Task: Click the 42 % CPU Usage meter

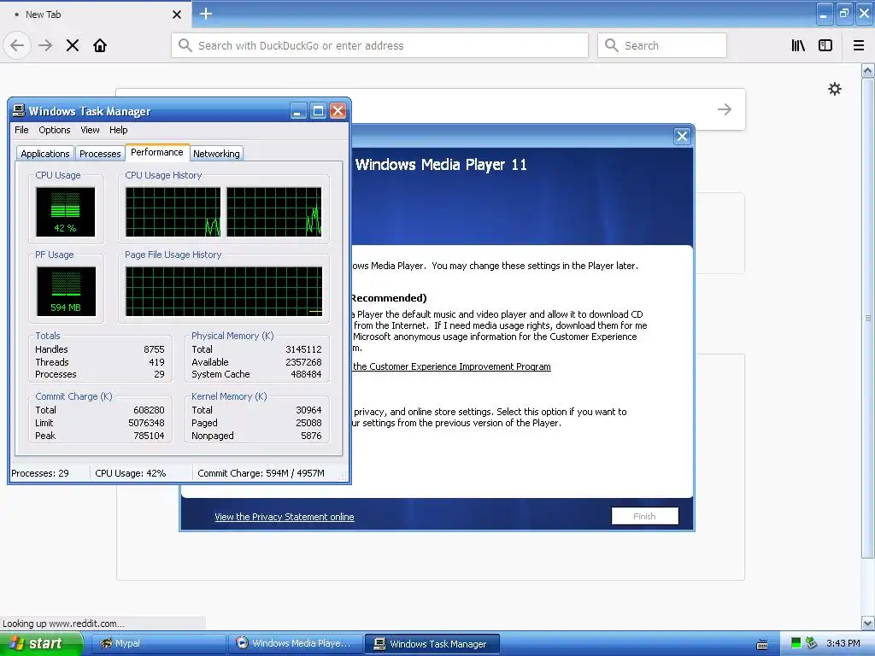Action: point(65,212)
